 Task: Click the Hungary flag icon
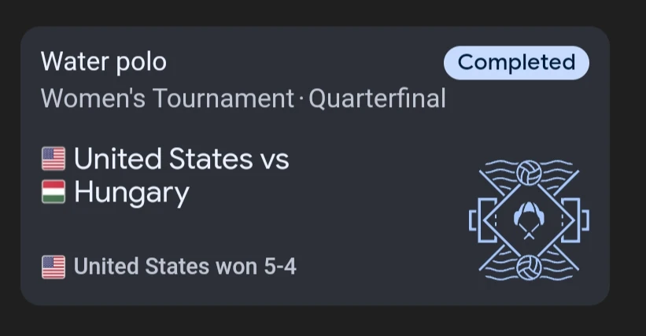(x=54, y=193)
